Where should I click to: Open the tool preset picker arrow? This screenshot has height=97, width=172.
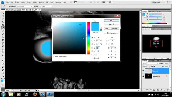6,6
